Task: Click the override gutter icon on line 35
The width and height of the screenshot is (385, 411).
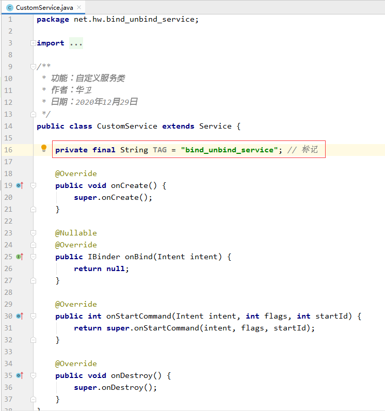Action: 20,375
